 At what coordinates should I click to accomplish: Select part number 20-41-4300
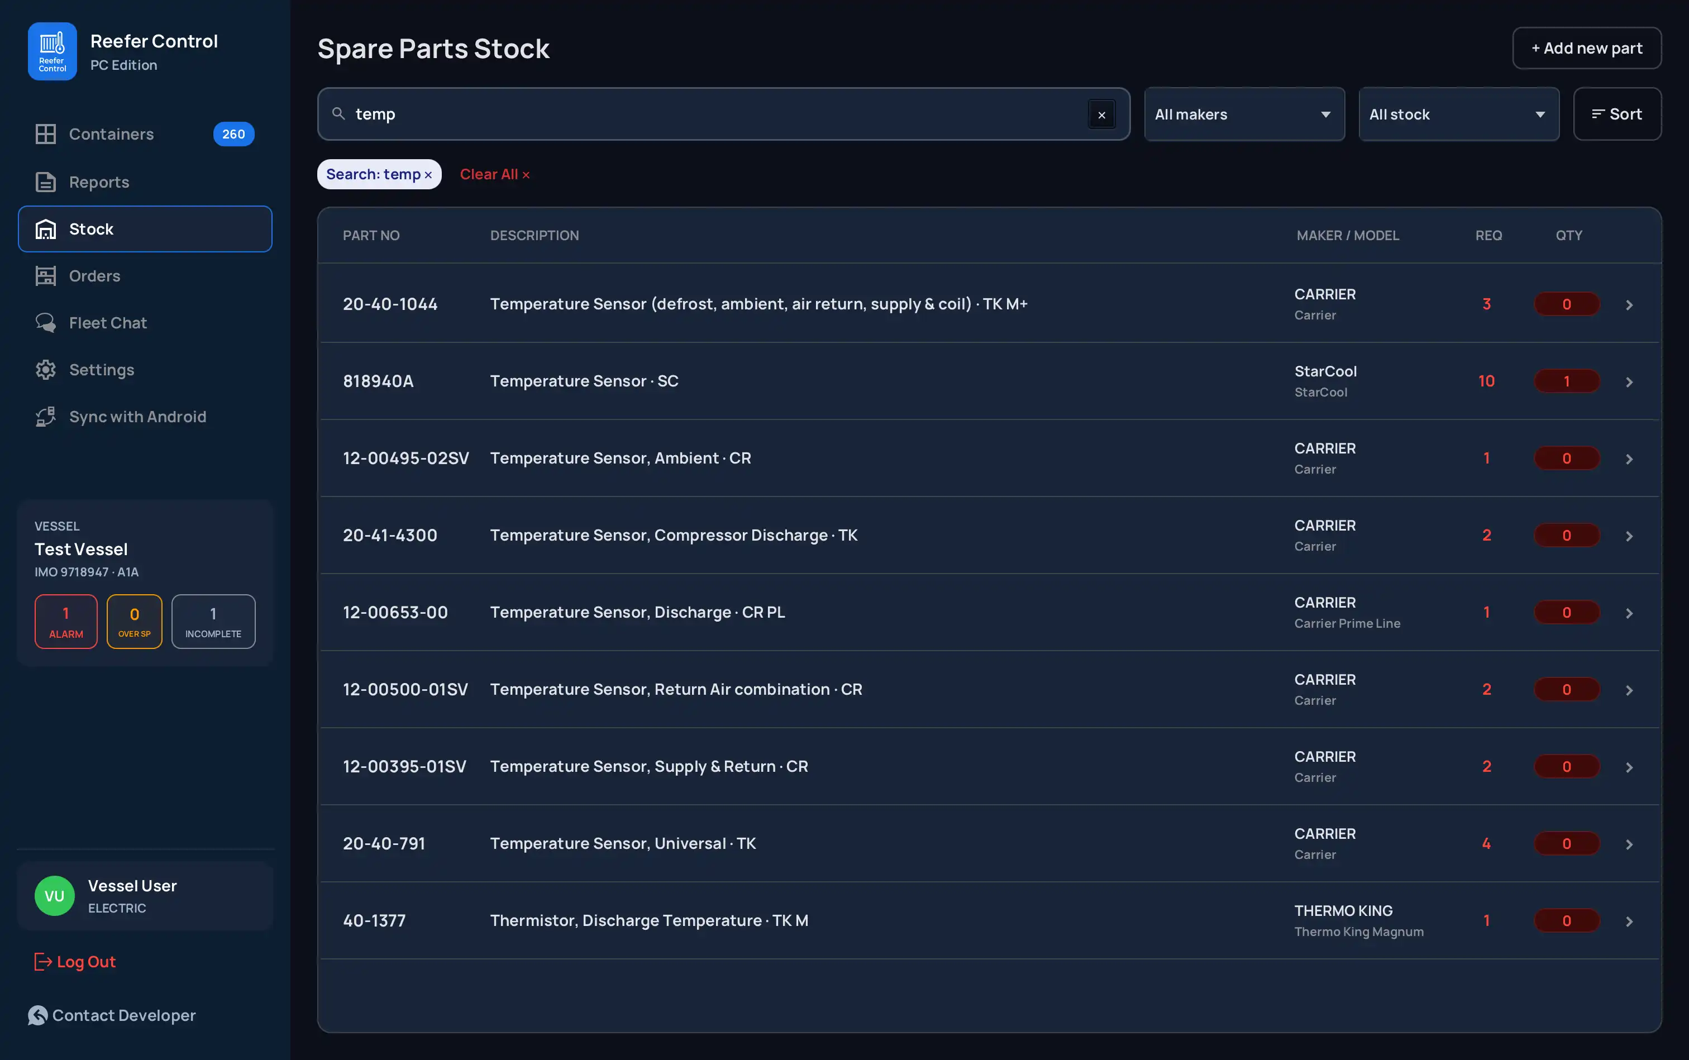click(390, 536)
